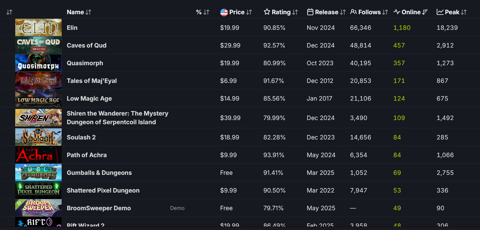The height and width of the screenshot is (230, 480).
Task: Click the calendar Release icon
Action: (310, 12)
